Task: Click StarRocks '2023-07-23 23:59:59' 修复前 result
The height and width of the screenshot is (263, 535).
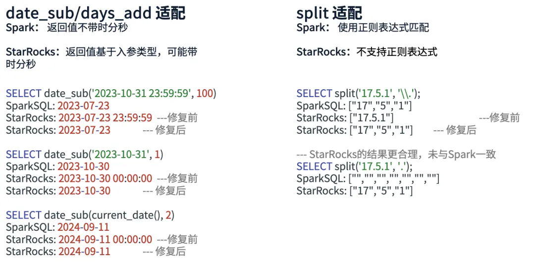Action: pyautogui.click(x=102, y=118)
